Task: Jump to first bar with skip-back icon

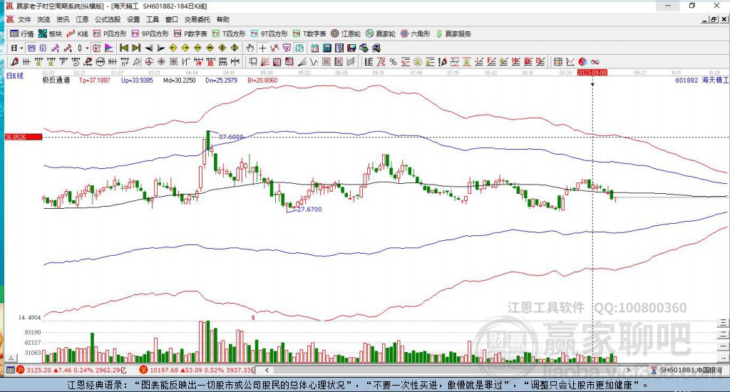Action: [124, 48]
